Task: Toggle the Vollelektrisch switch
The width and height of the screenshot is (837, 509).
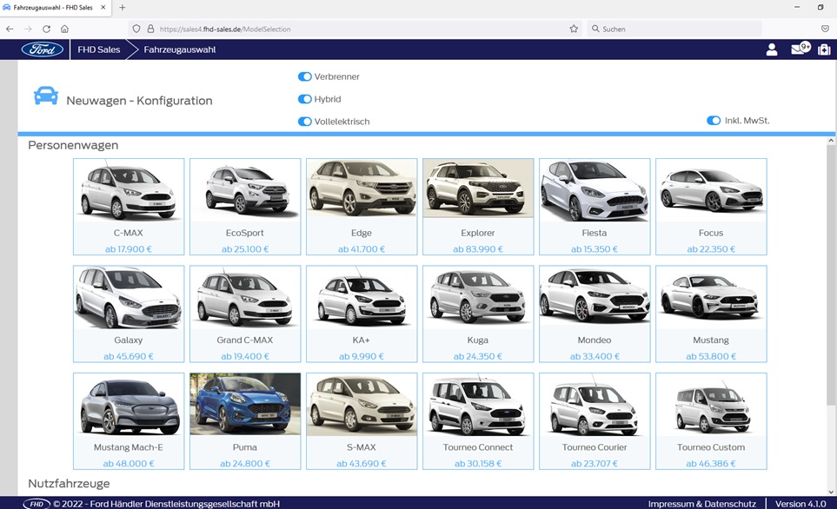Action: [305, 122]
